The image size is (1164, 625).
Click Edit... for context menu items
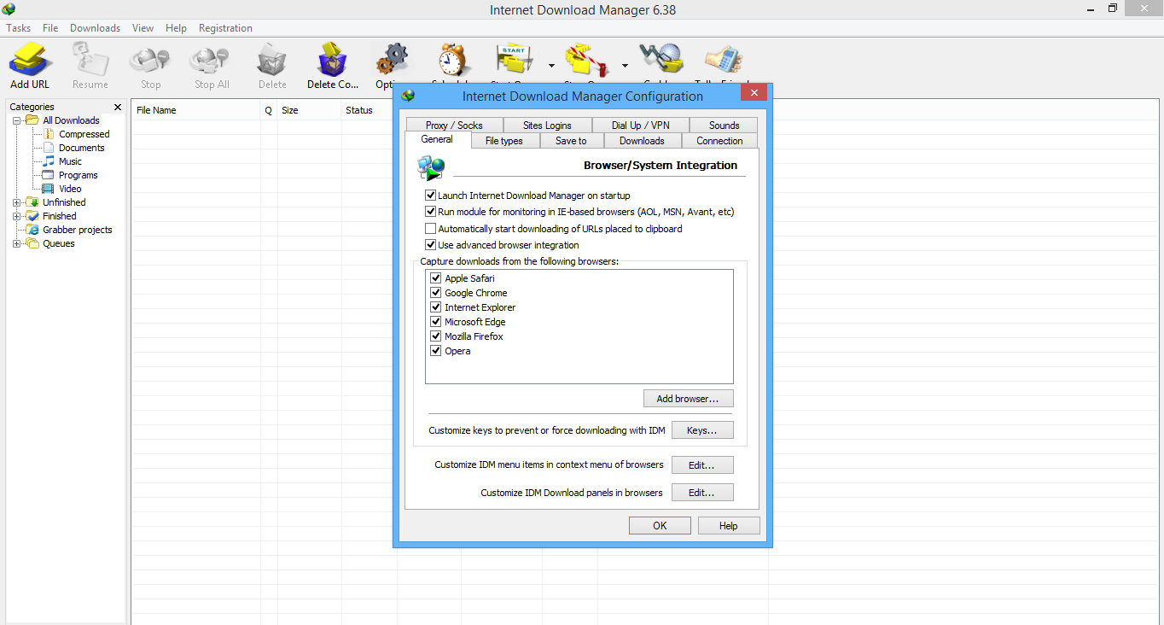[x=702, y=465]
